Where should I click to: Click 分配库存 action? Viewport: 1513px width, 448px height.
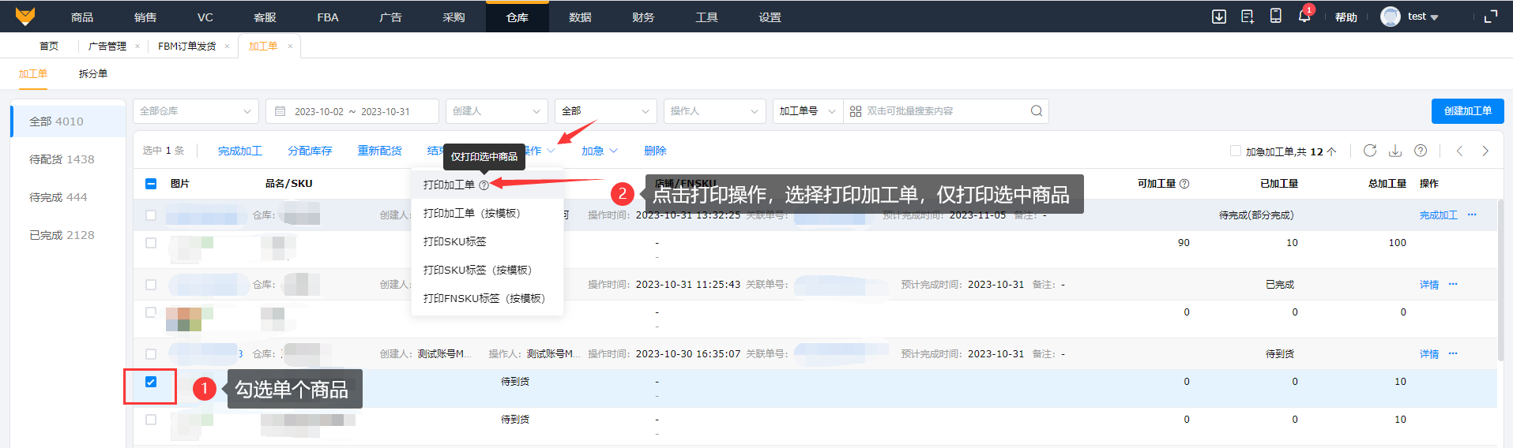pos(310,151)
